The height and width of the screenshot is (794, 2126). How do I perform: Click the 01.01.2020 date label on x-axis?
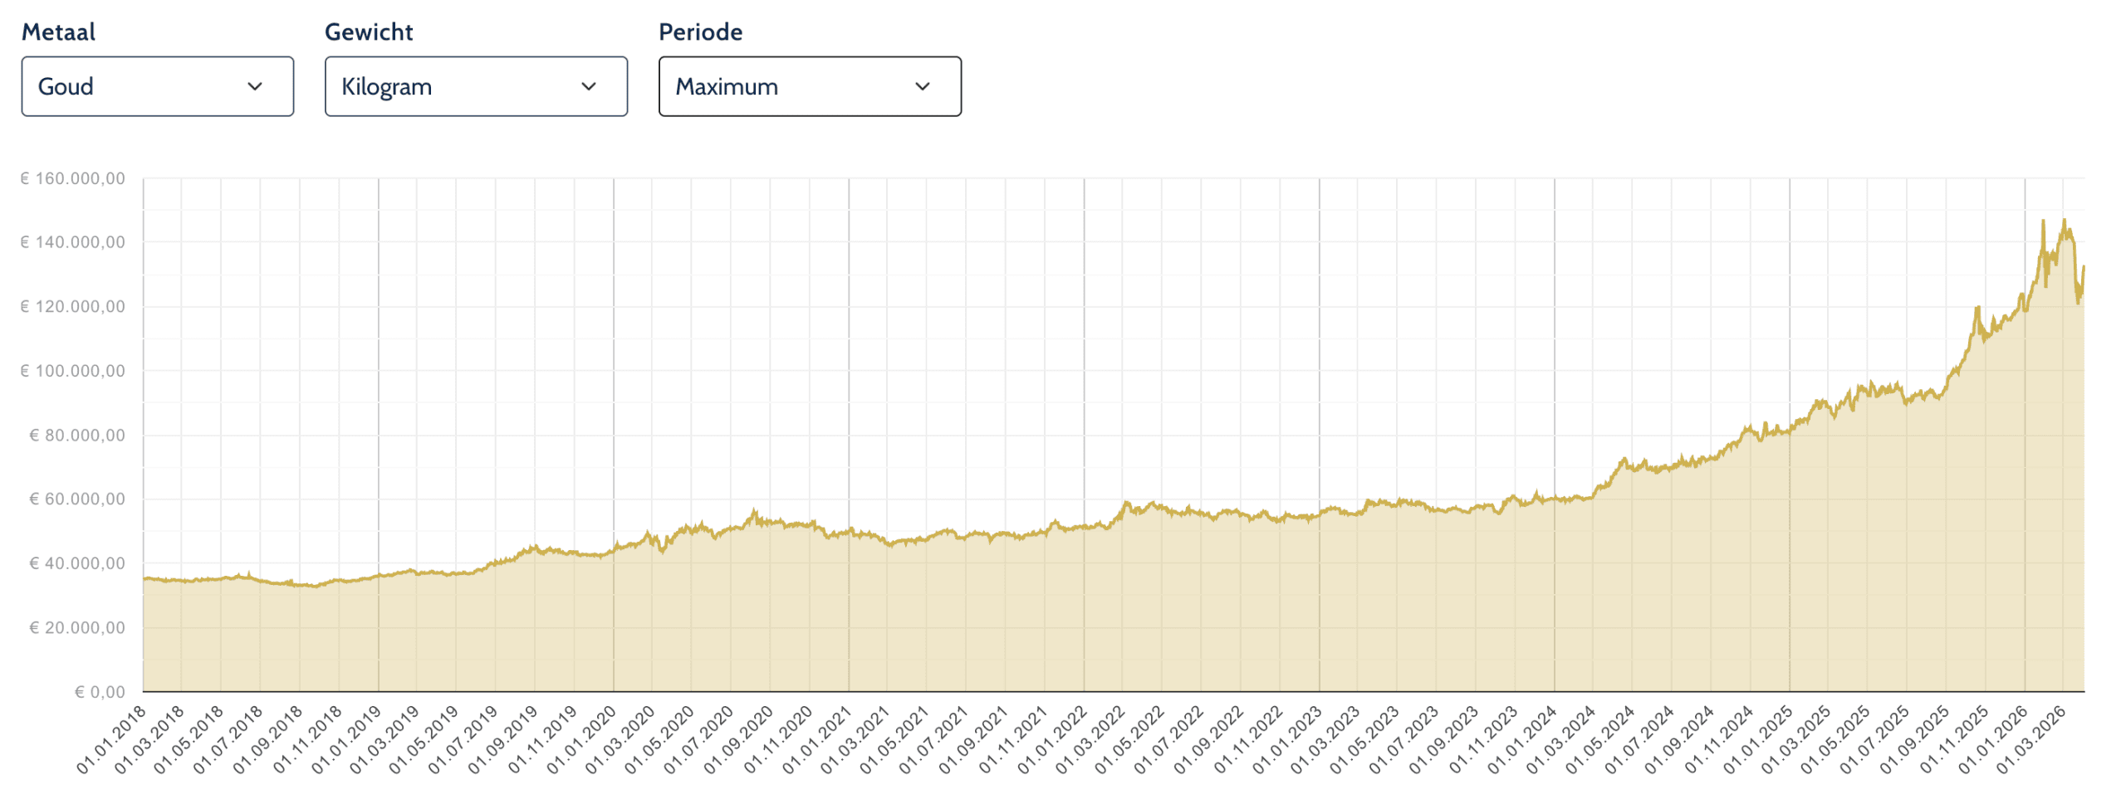[x=581, y=739]
